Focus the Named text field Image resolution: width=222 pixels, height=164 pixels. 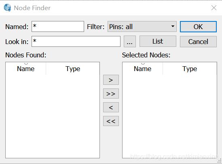(58, 26)
